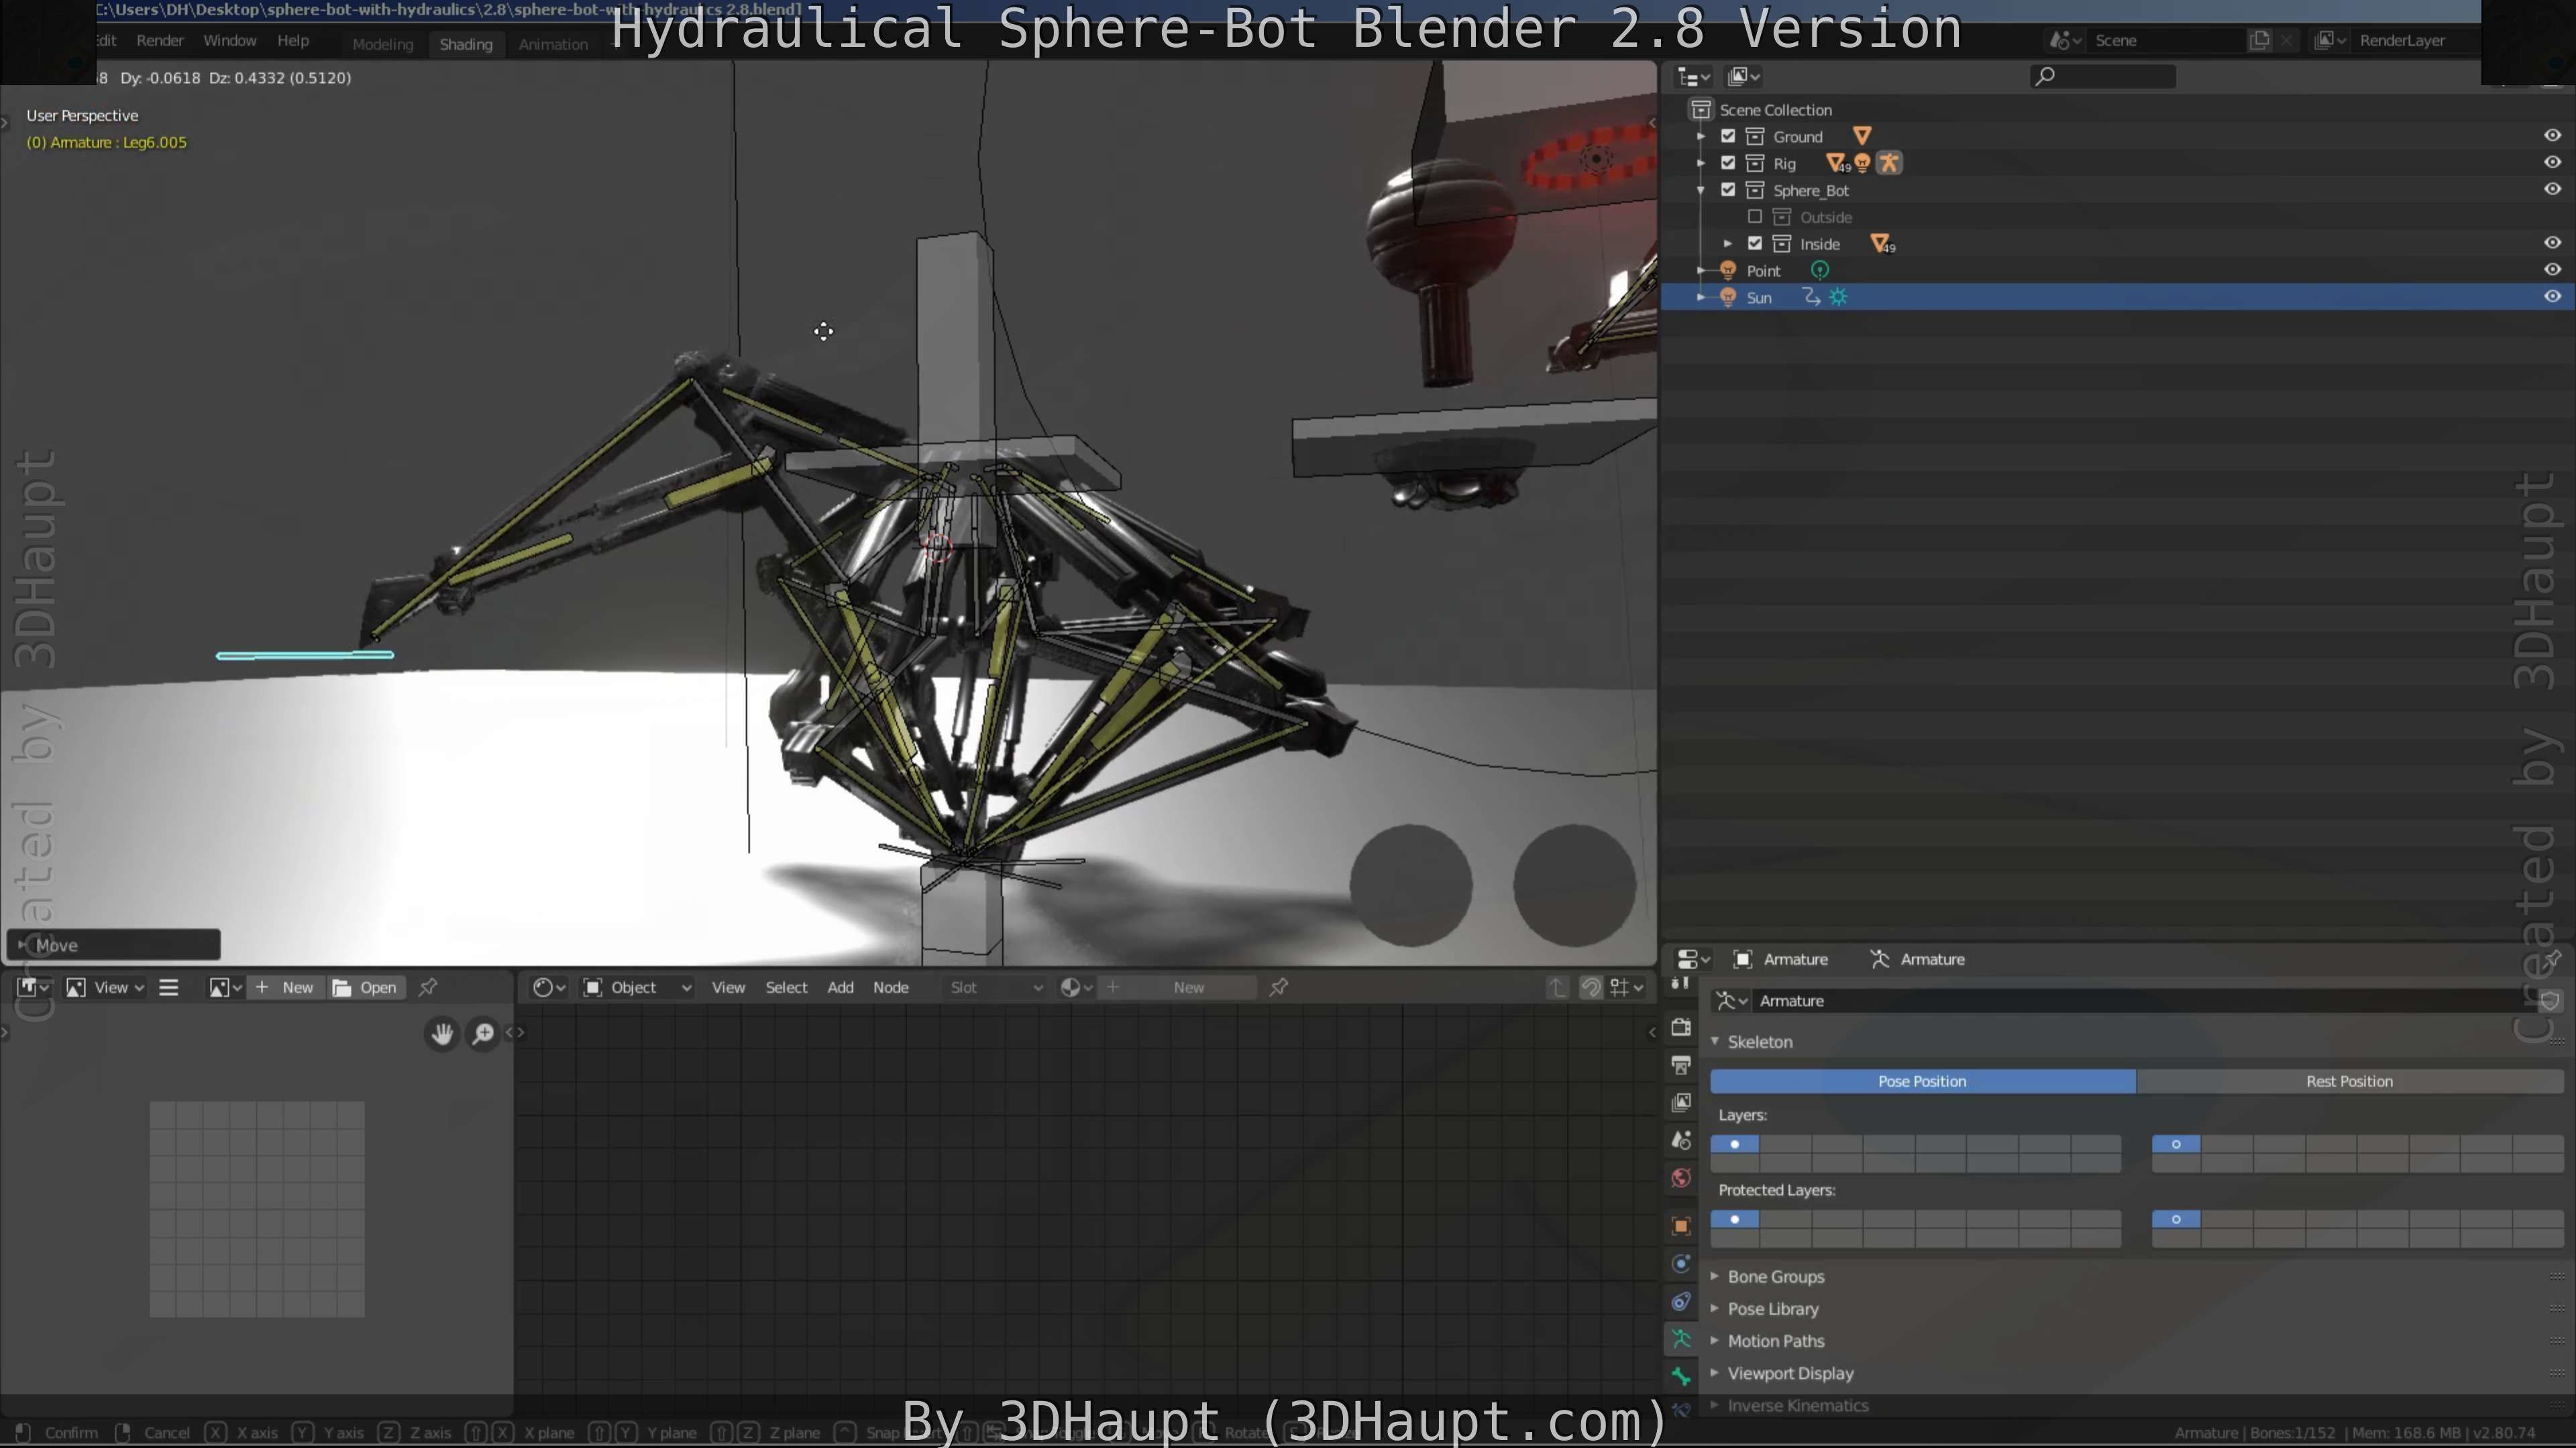Click the fake user shield icon beside Armature name
Viewport: 2576px width, 1448px height.
[x=2550, y=1000]
